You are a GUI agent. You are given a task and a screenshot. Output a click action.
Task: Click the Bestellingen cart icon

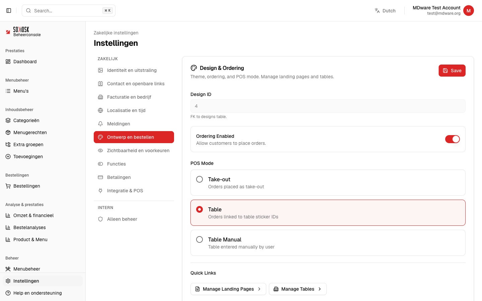pyautogui.click(x=8, y=186)
